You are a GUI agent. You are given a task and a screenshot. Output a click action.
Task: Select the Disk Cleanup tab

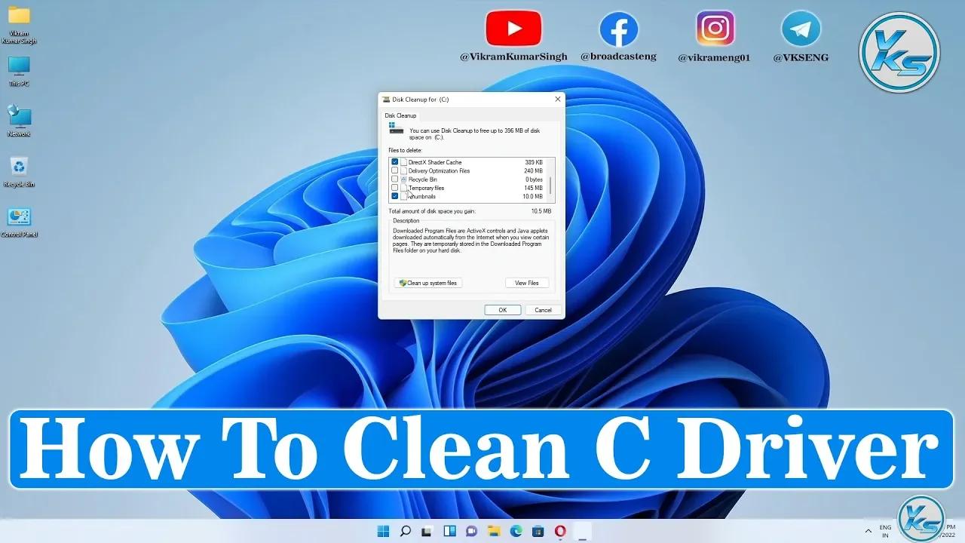tap(400, 115)
